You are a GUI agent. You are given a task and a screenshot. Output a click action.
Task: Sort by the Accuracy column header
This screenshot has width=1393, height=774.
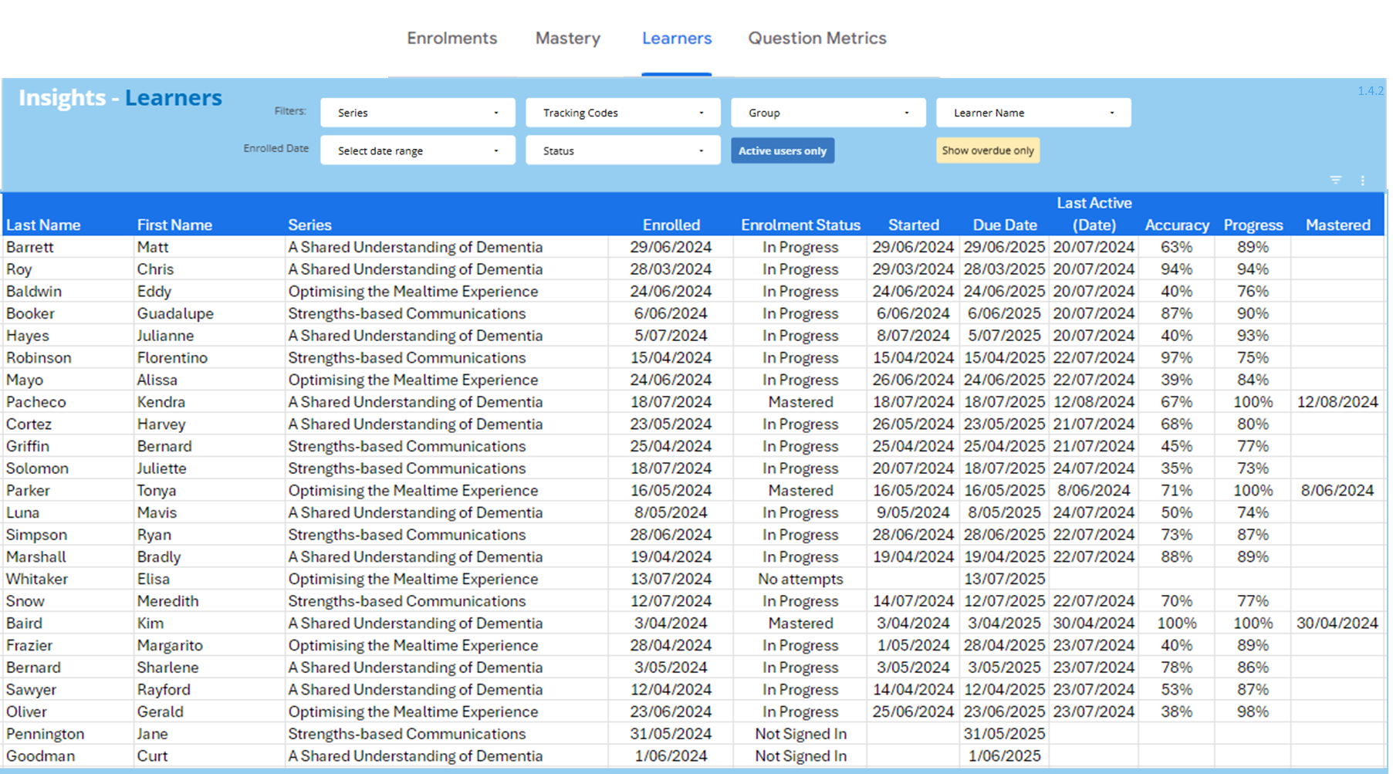click(1176, 225)
